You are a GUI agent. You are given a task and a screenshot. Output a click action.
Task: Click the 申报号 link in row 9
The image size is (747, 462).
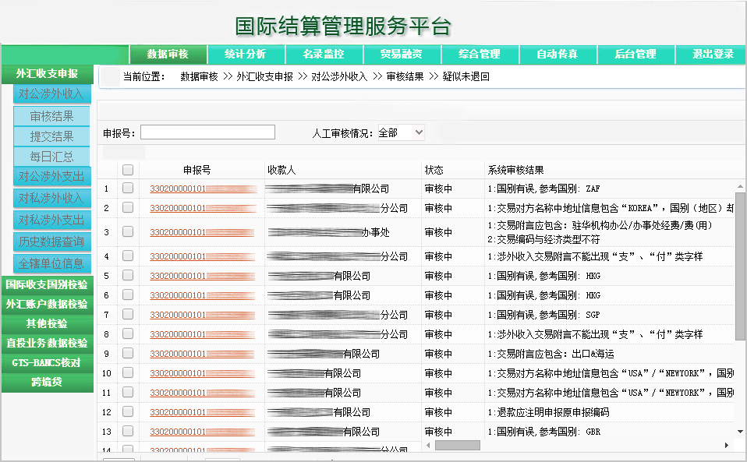coord(203,354)
